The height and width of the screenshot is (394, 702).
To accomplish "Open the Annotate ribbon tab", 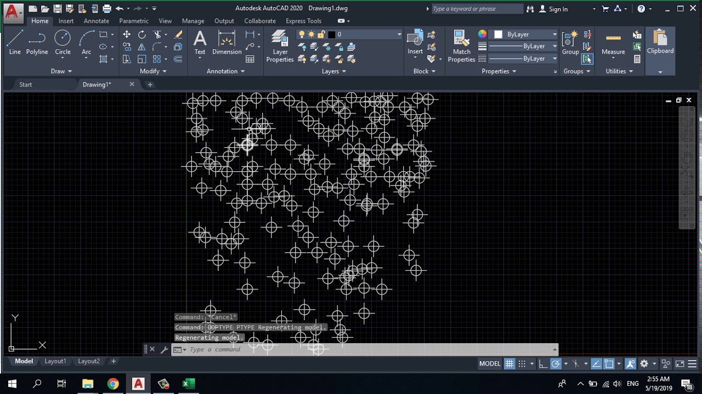I will pyautogui.click(x=97, y=21).
